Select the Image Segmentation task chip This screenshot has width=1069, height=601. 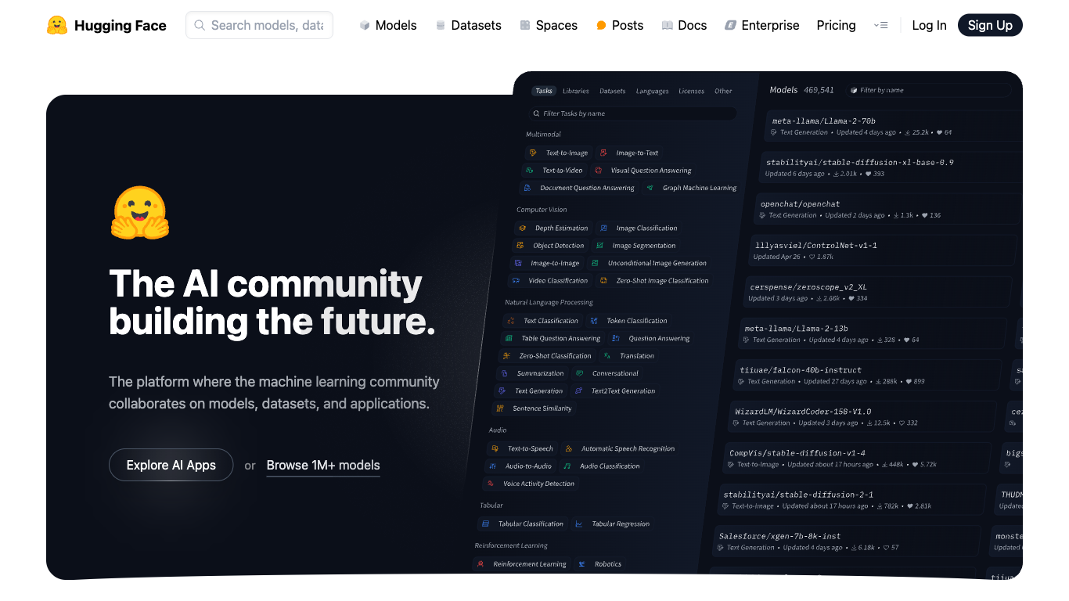coord(636,245)
